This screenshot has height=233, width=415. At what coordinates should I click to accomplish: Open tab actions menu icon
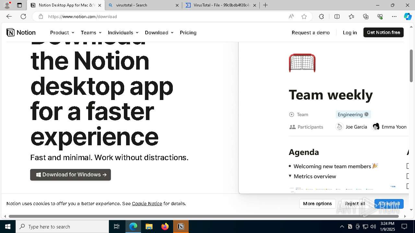click(x=19, y=5)
